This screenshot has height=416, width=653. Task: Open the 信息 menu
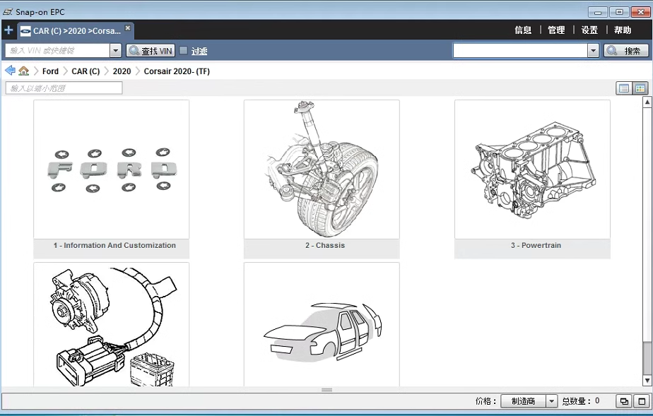click(523, 30)
